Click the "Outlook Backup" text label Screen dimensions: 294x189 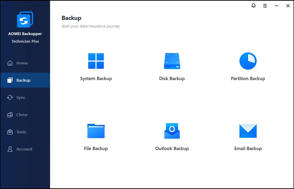click(x=172, y=148)
